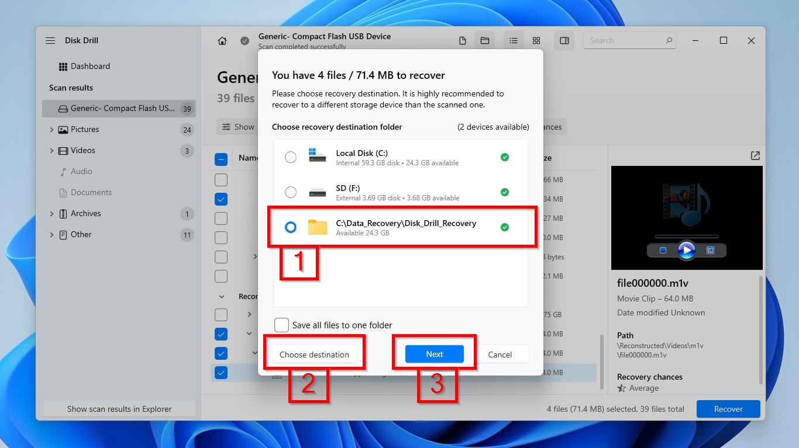The image size is (799, 448).
Task: Check the box on the 27 MB row
Action: coord(221,218)
